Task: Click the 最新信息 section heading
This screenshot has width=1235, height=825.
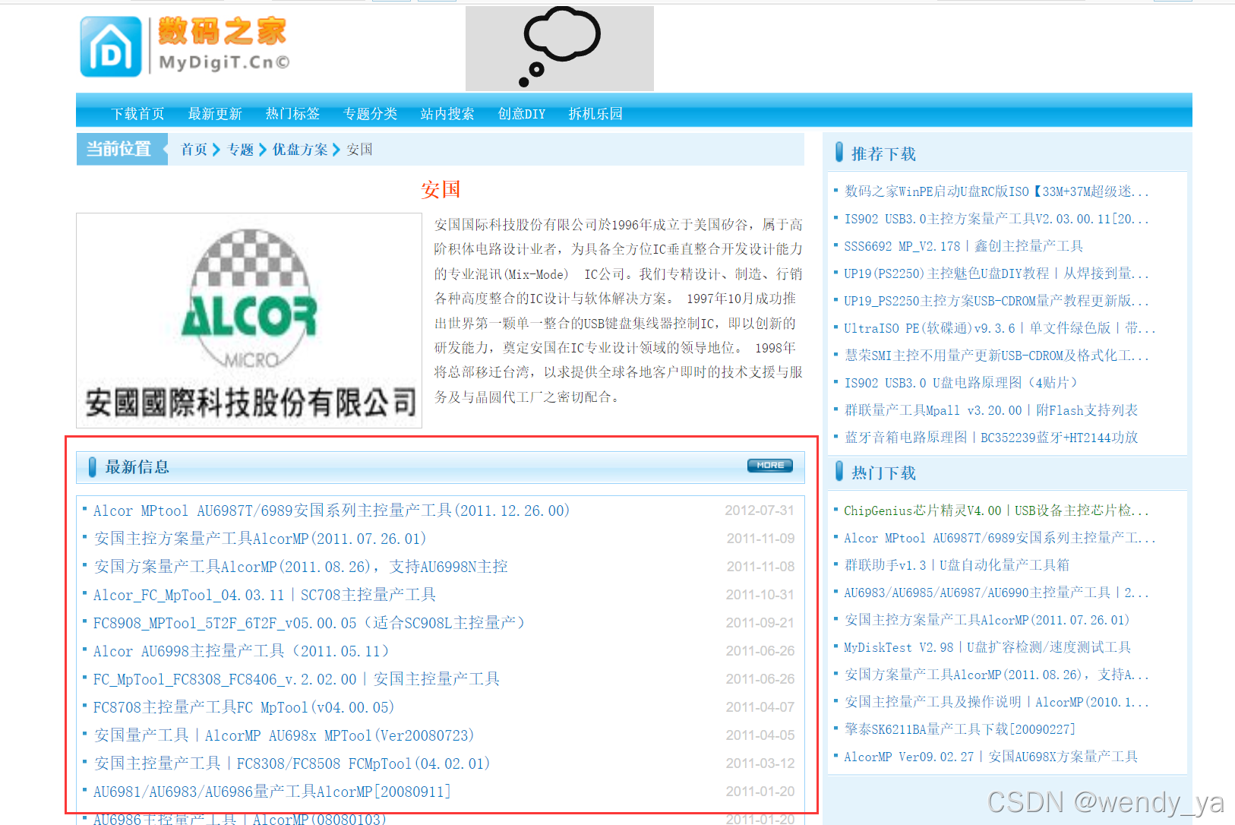Action: click(x=137, y=467)
